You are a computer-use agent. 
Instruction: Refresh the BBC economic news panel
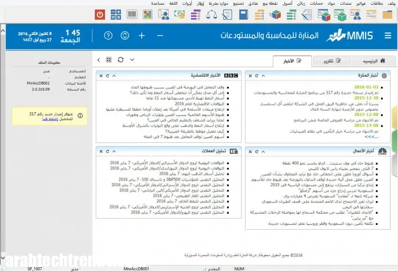point(108,75)
